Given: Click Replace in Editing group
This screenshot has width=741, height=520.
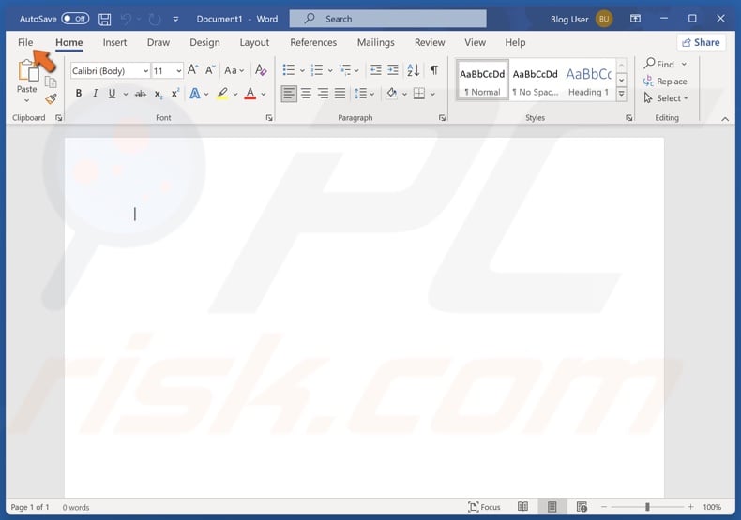Looking at the screenshot, I should [x=665, y=82].
